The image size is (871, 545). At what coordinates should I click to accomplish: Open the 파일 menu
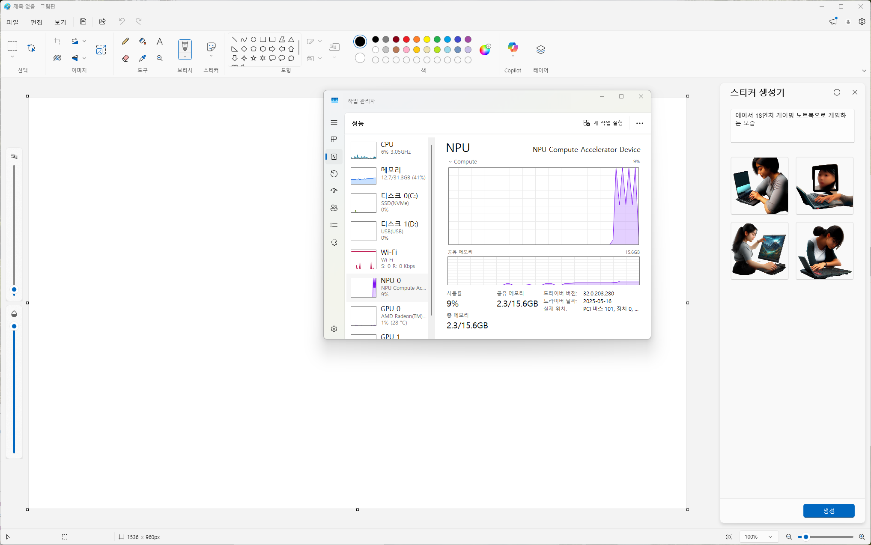tap(12, 22)
